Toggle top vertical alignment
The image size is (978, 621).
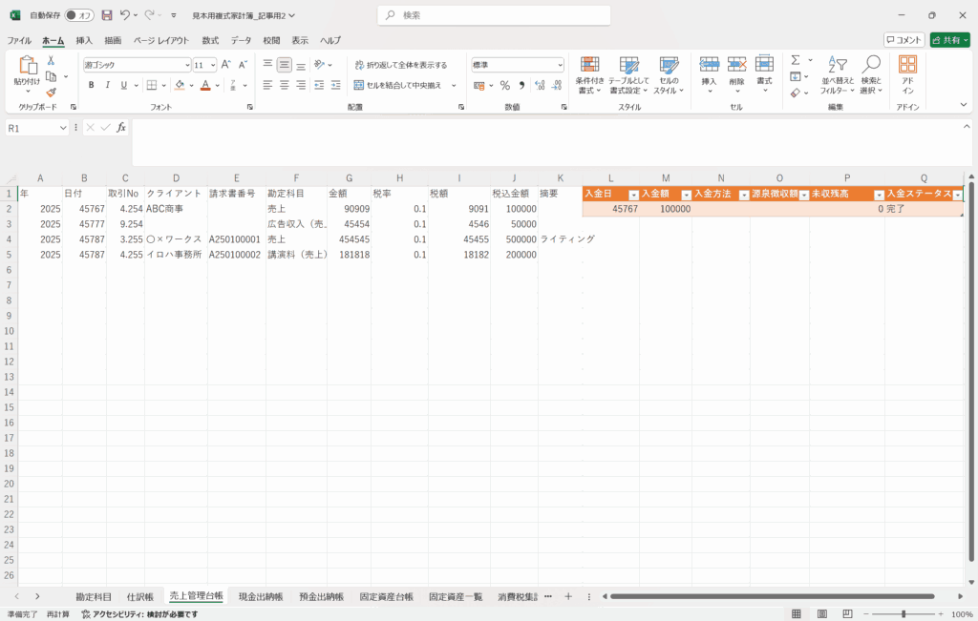[267, 65]
